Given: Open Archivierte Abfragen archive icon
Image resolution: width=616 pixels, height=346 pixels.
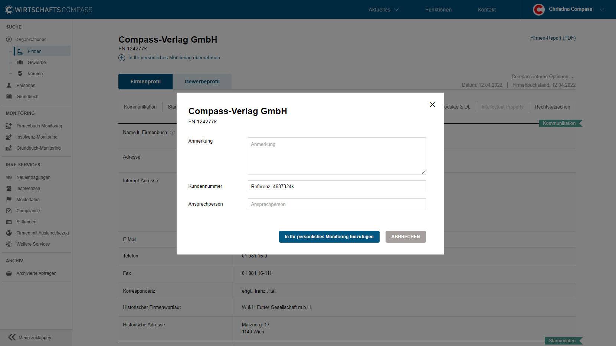Looking at the screenshot, I should pos(9,273).
